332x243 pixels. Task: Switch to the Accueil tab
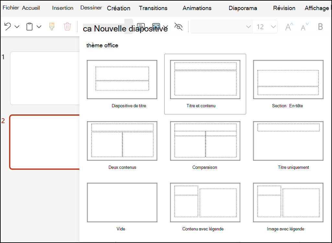(31, 8)
